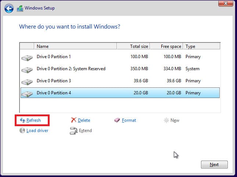Screen dimensions: 237x177
Task: Click the Extend drives icon
Action: click(x=73, y=131)
